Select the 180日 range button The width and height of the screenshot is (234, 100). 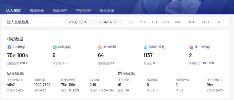click(x=179, y=22)
